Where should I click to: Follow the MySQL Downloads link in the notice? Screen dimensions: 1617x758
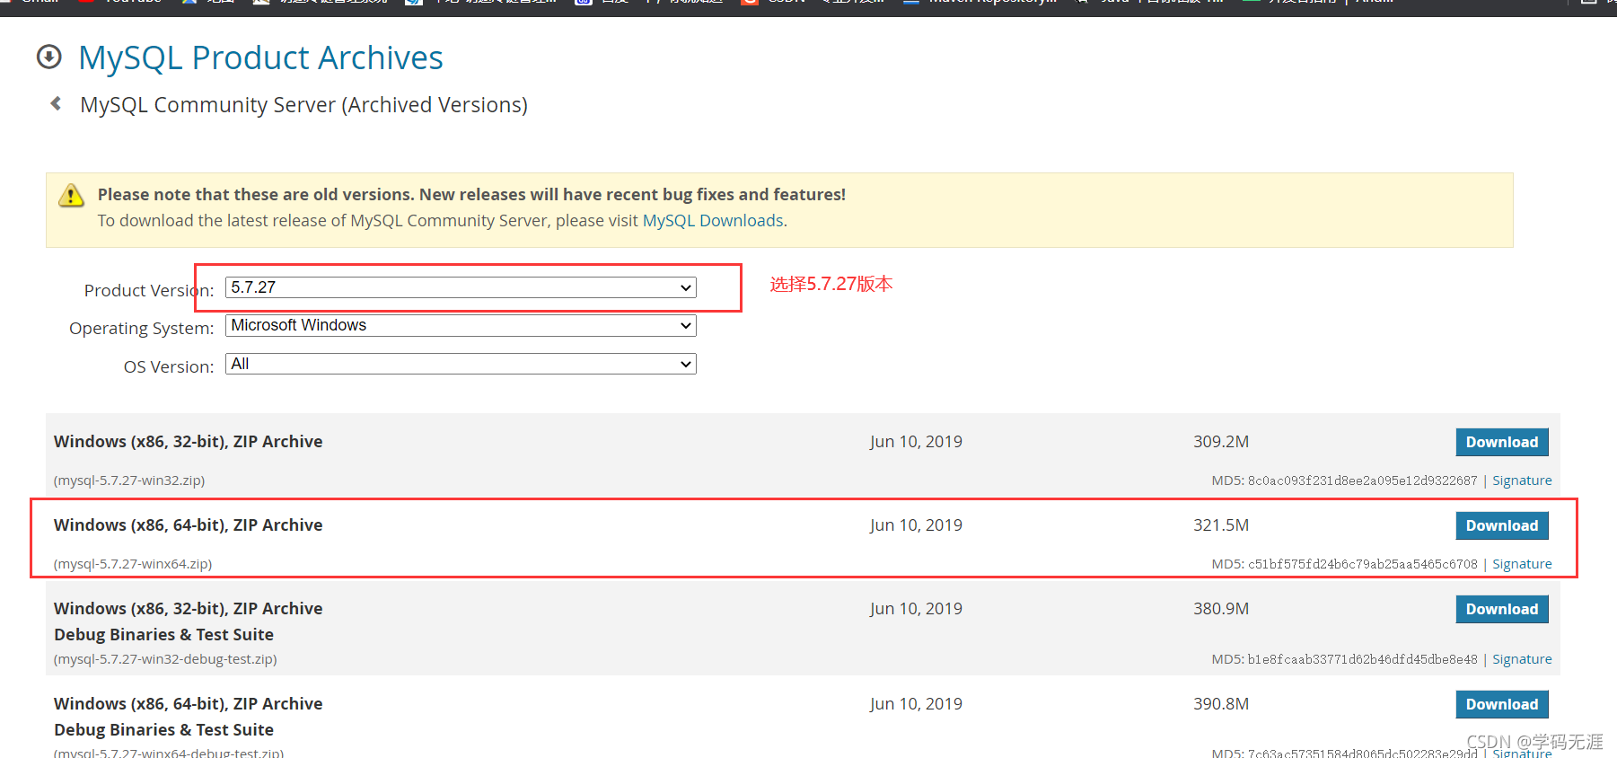[x=713, y=221]
